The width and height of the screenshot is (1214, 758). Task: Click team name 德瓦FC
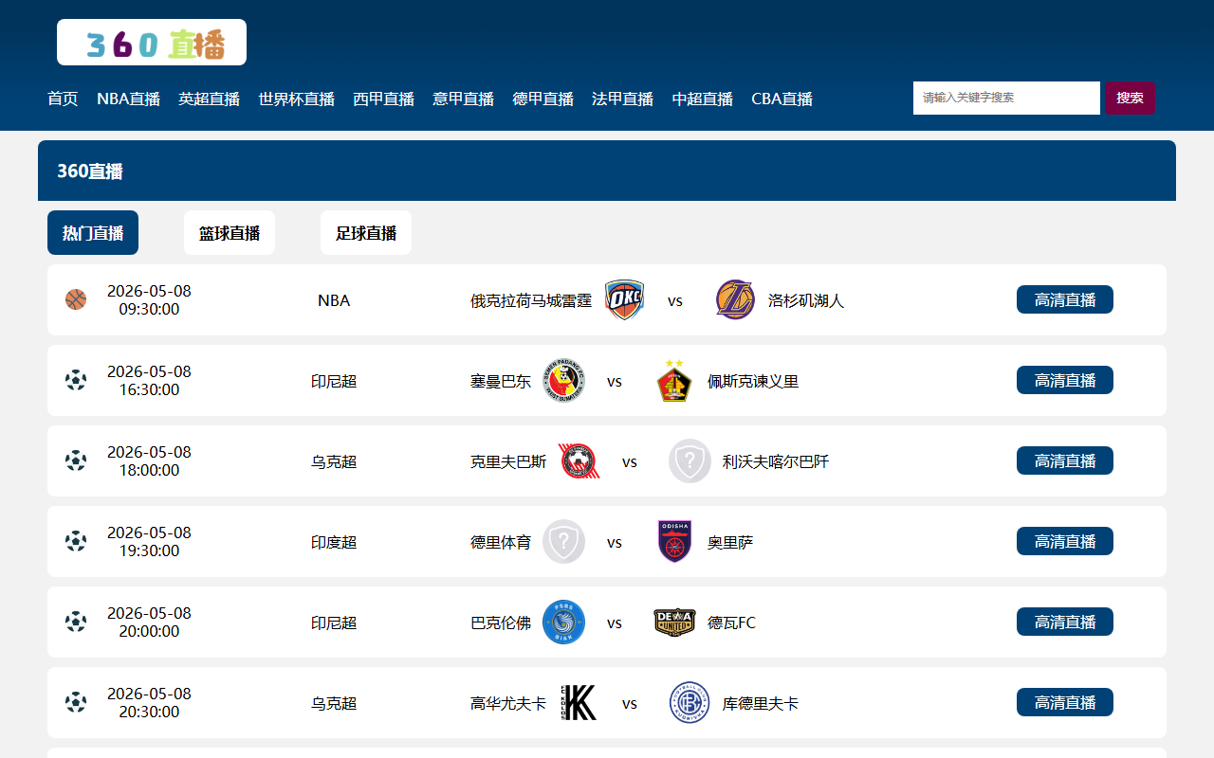(x=732, y=623)
